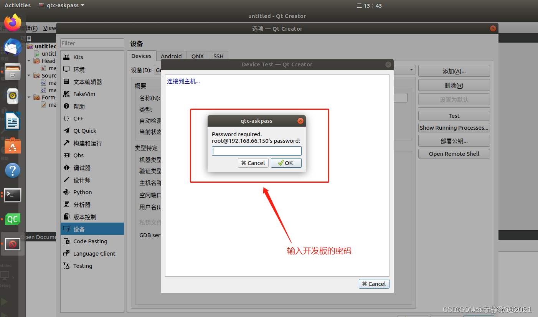The width and height of the screenshot is (538, 317).
Task: Close the 选项 Qt Creator options window
Action: [493, 28]
